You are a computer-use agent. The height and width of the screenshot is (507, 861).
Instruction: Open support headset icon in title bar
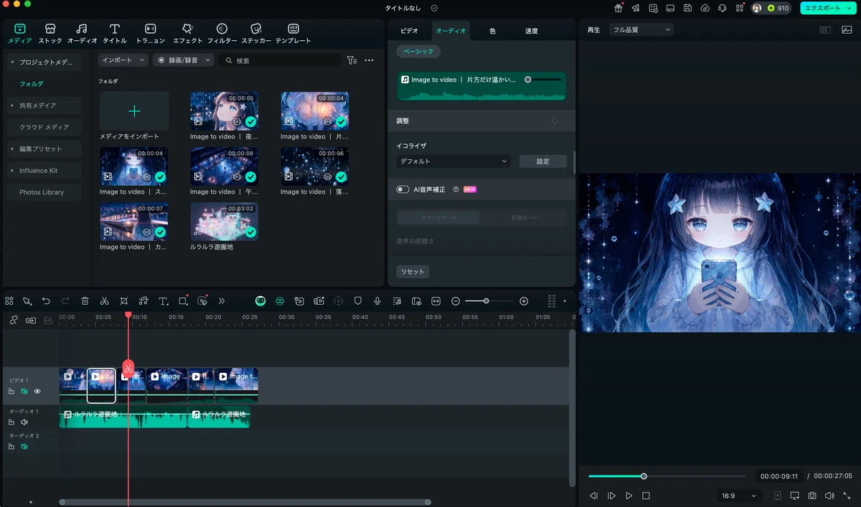(722, 8)
